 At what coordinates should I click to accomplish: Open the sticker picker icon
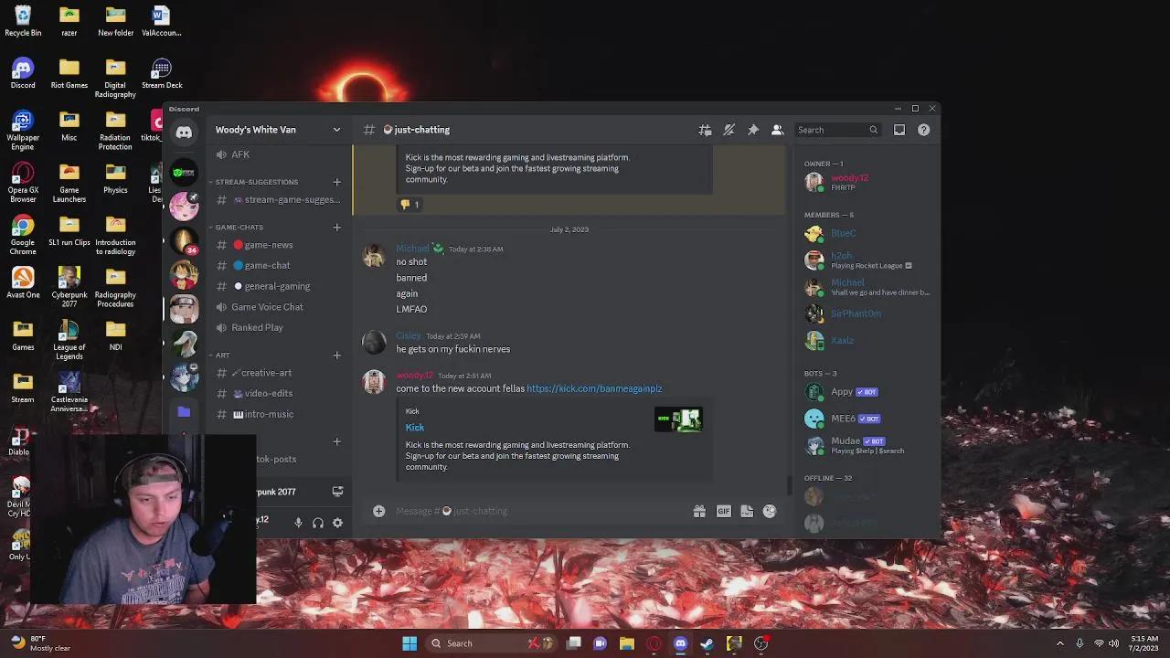[x=747, y=511]
